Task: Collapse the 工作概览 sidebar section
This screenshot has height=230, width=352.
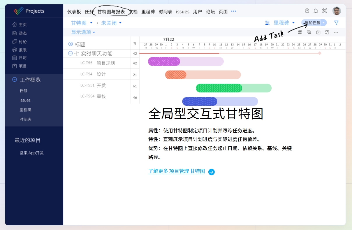Action: point(14,80)
